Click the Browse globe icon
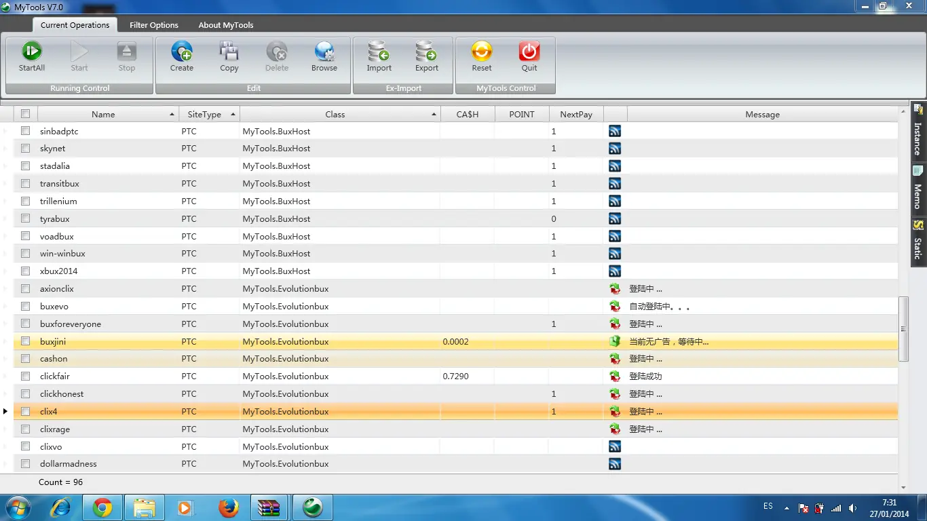This screenshot has width=927, height=521. [324, 52]
